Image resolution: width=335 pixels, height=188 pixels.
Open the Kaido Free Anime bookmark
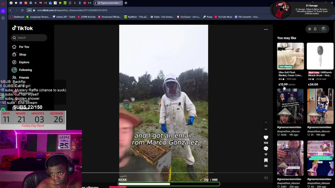tap(162, 17)
